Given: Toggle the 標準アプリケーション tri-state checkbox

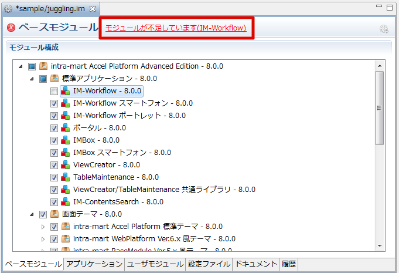Looking at the screenshot, I should click(x=43, y=79).
